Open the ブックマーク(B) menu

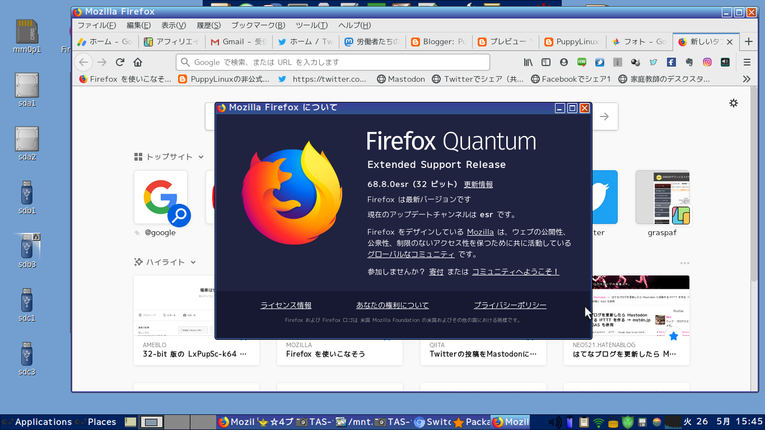258,26
